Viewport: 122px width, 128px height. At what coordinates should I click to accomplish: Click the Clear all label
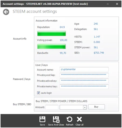pos(79,125)
